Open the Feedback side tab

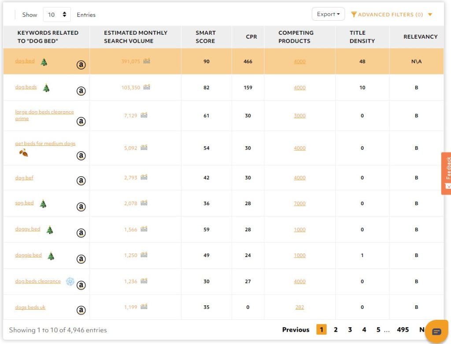447,173
